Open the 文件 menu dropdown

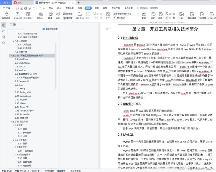point(8,8)
